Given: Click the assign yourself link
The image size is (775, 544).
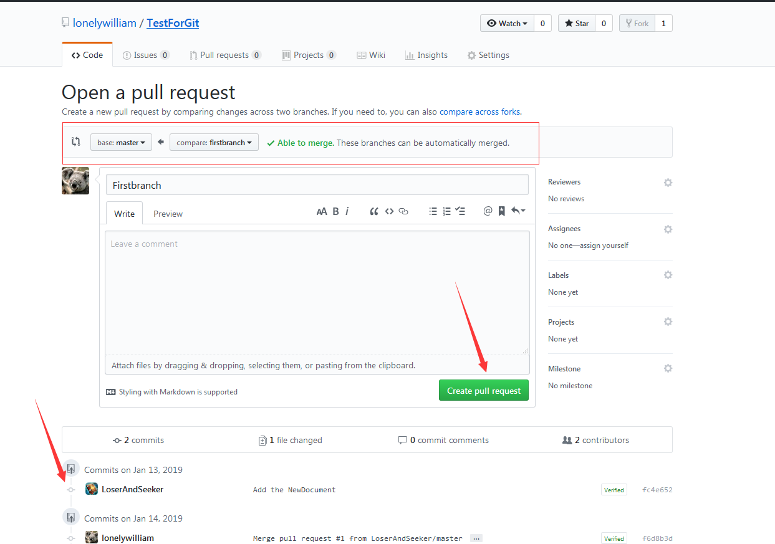Looking at the screenshot, I should (604, 246).
